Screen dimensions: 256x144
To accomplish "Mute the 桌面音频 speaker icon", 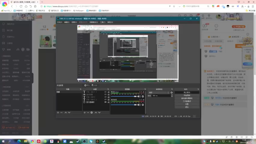I will [139, 105].
